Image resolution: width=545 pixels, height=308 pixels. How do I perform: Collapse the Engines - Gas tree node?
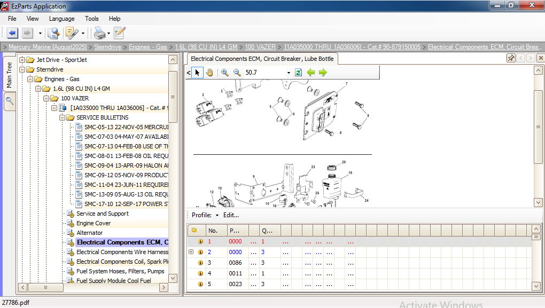(30, 79)
